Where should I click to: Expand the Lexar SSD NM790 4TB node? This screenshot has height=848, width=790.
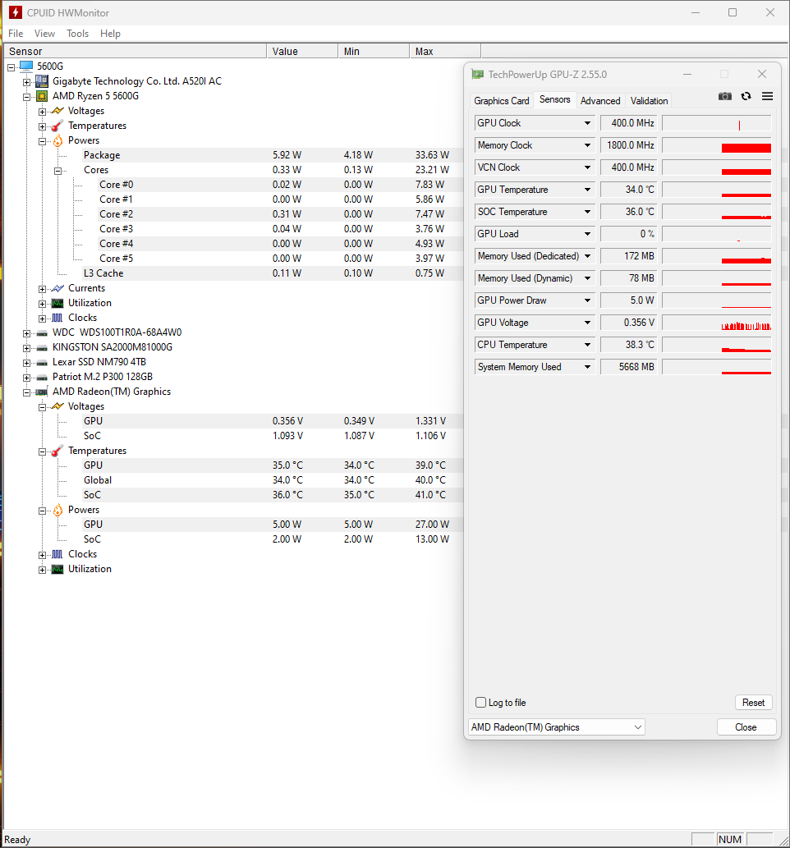[26, 363]
